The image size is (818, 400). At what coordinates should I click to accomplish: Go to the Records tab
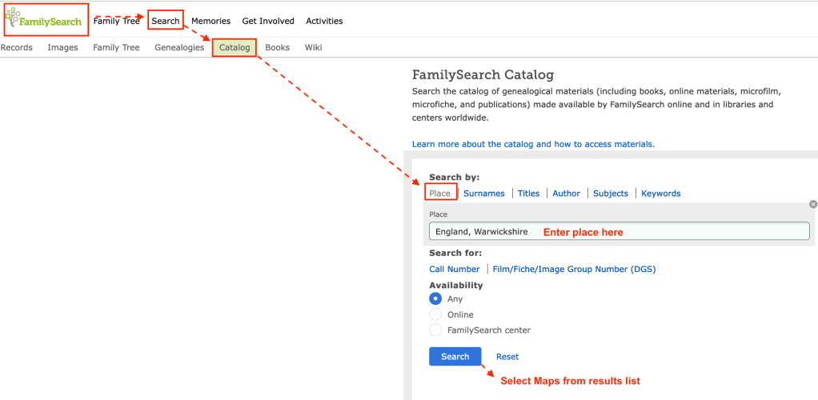pos(17,48)
